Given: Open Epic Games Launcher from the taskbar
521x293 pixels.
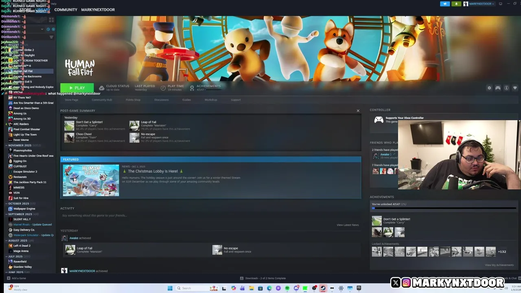Looking at the screenshot, I should 359,288.
